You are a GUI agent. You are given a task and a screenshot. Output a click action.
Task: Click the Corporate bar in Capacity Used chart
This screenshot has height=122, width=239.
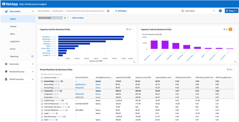click(x=82, y=41)
